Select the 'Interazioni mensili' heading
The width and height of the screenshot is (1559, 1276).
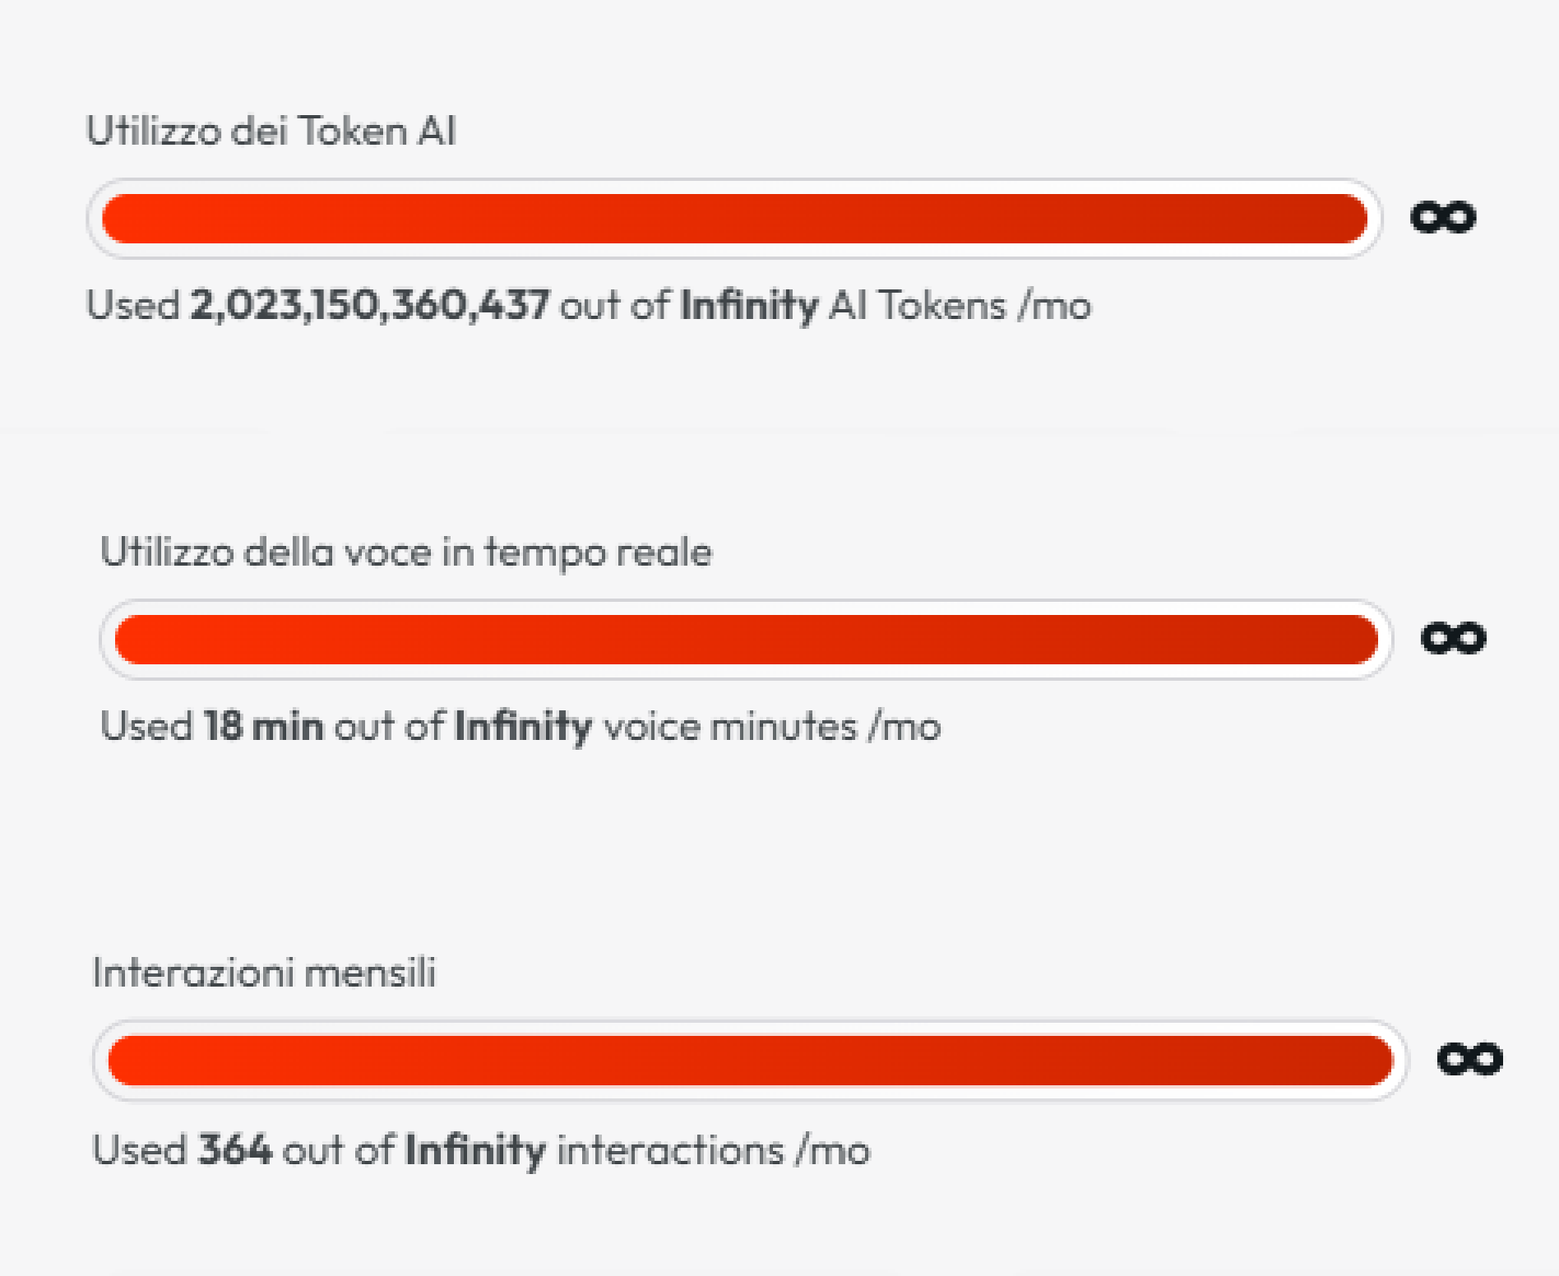(x=264, y=973)
